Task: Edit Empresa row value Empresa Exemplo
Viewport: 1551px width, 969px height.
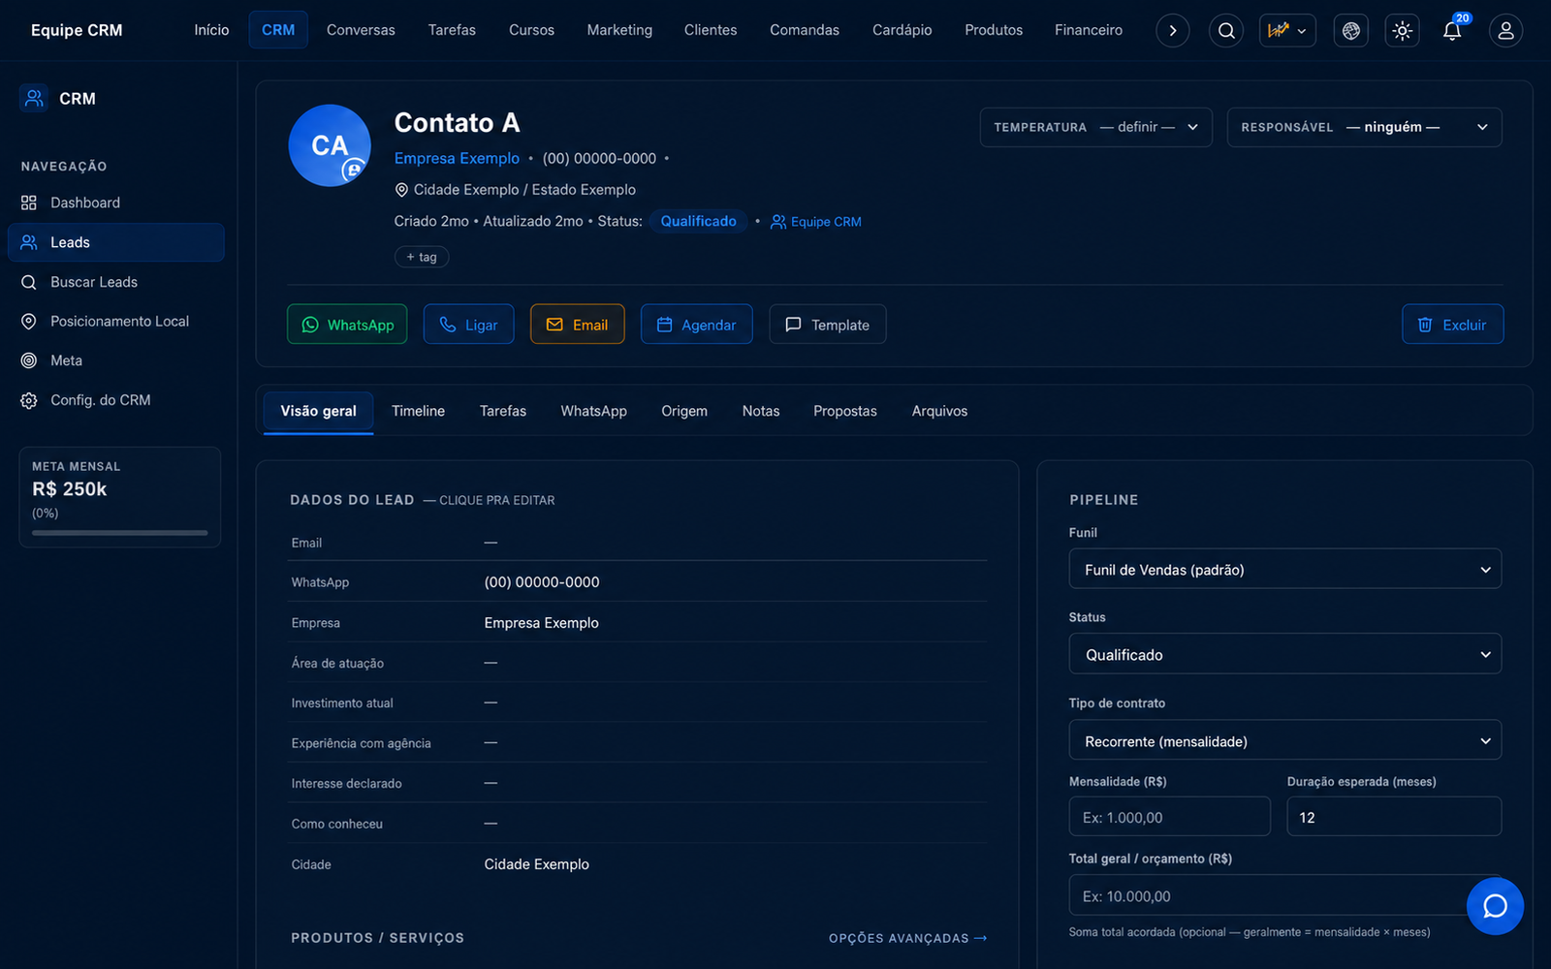Action: click(542, 623)
